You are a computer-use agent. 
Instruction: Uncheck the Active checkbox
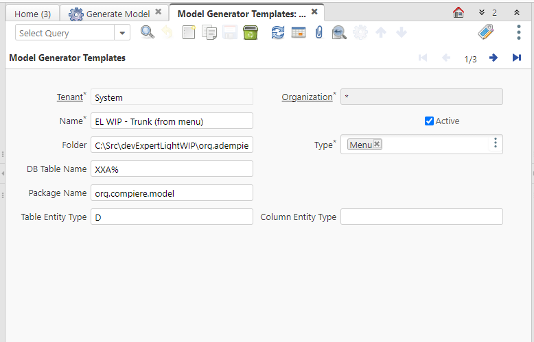[430, 121]
